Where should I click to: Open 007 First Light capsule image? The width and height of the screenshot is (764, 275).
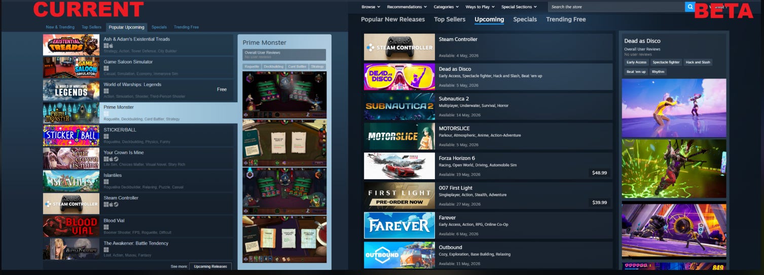click(399, 196)
